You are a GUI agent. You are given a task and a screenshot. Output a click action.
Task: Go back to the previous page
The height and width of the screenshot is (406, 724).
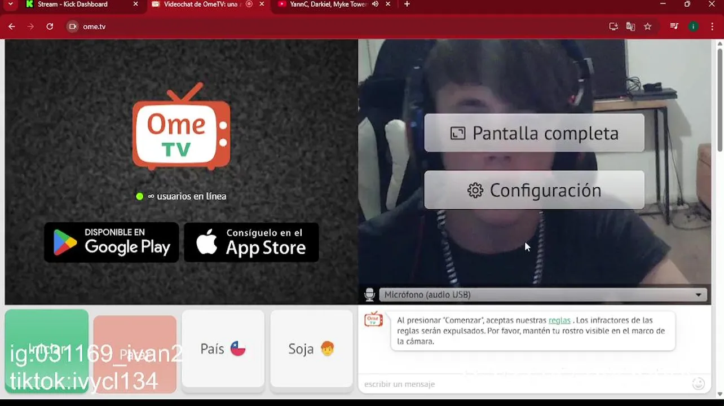coord(12,27)
